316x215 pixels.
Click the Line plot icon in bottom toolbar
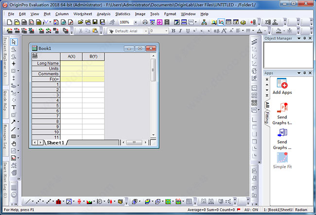[28, 201]
